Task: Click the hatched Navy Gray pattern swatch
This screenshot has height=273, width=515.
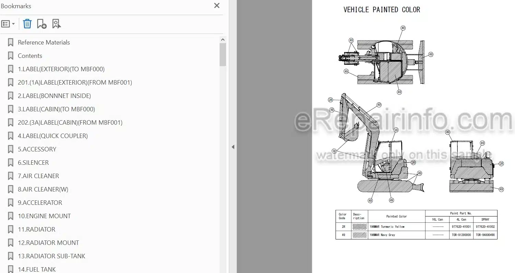Action: click(x=360, y=235)
